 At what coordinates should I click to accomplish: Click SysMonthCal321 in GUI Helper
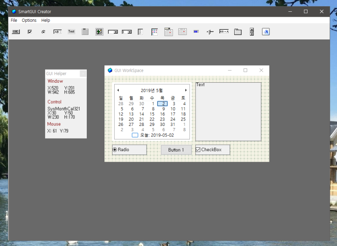coord(64,109)
